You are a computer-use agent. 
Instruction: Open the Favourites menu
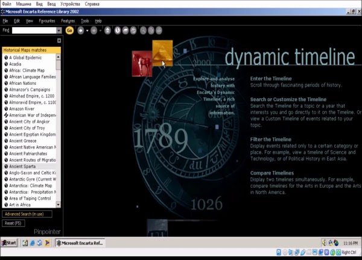[x=47, y=21]
